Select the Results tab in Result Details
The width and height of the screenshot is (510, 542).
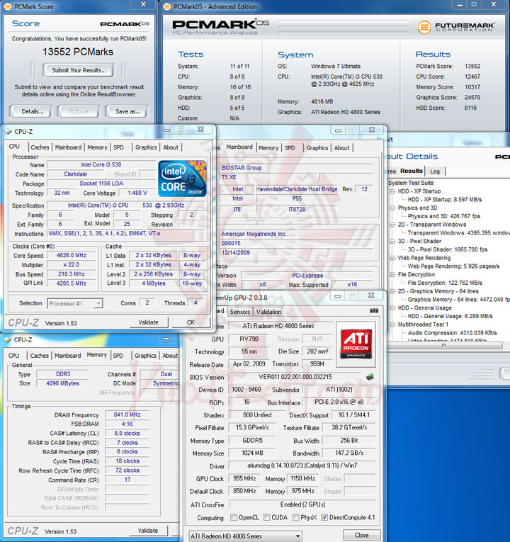pyautogui.click(x=411, y=171)
